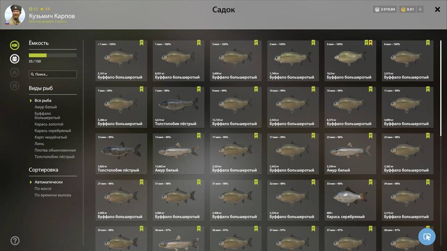The image size is (447, 251).
Task: Click the star marker on the 16,9 кг Буффало card
Action: pos(371,43)
